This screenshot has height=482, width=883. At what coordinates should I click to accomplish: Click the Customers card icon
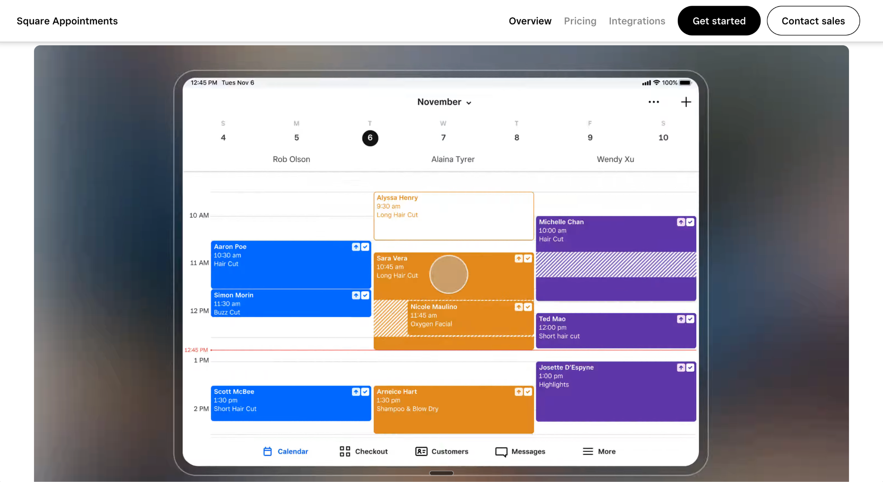(421, 451)
